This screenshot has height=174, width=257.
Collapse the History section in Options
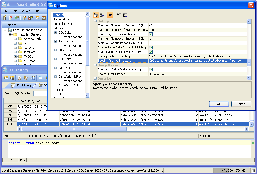(x=95, y=21)
